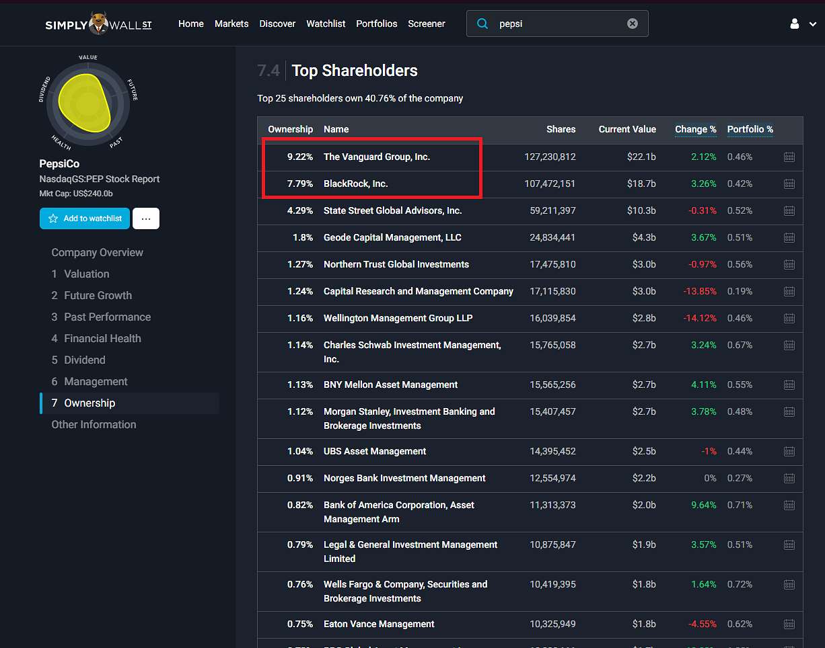Screen dimensions: 825x648
Task: Click UBS Asset Management name
Action: (x=375, y=451)
